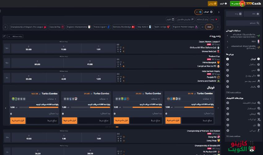Expand details on the 33.10 Turbo Combo card

pos(206,99)
